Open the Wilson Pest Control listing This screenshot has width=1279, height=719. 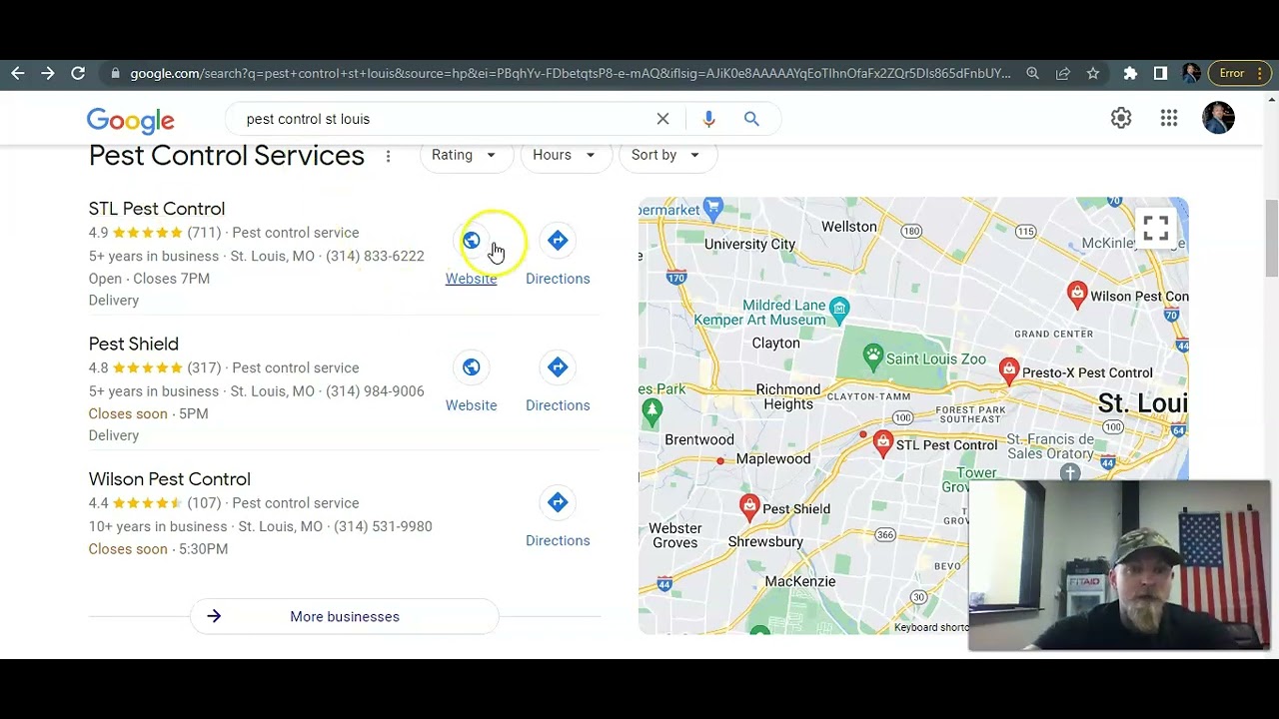(x=170, y=479)
